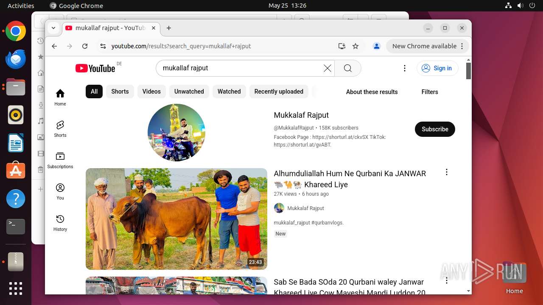The width and height of the screenshot is (543, 305).
Task: Open LibreOffice Writer from dock
Action: coord(16,143)
